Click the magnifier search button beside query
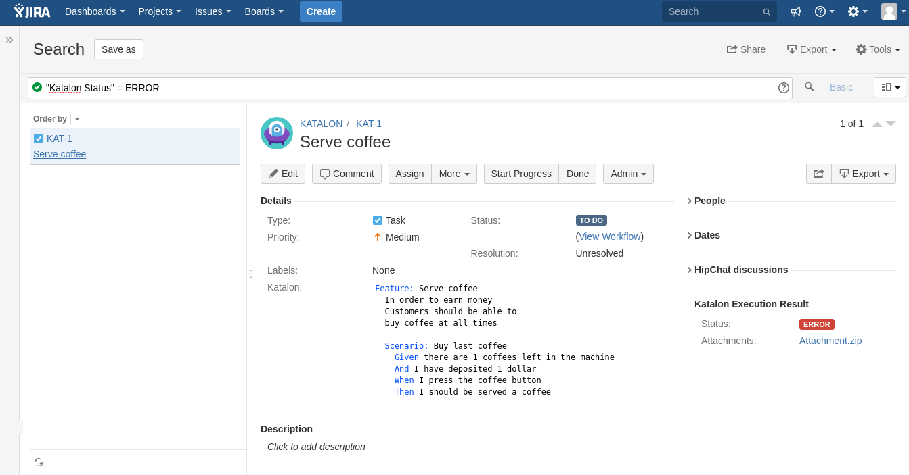This screenshot has width=909, height=475. (809, 87)
